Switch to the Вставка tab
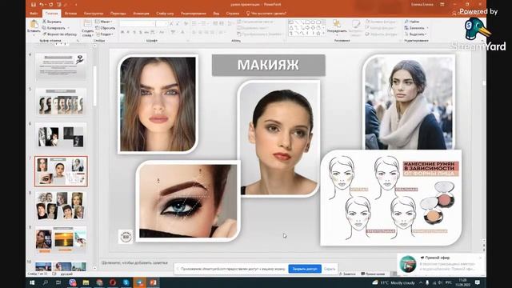 [70, 14]
